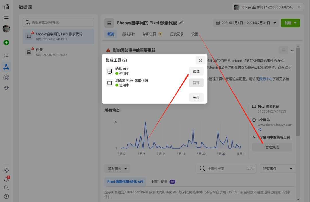Open the 资源中心 link
Viewport: 310px width, 202px height.
coord(266,79)
